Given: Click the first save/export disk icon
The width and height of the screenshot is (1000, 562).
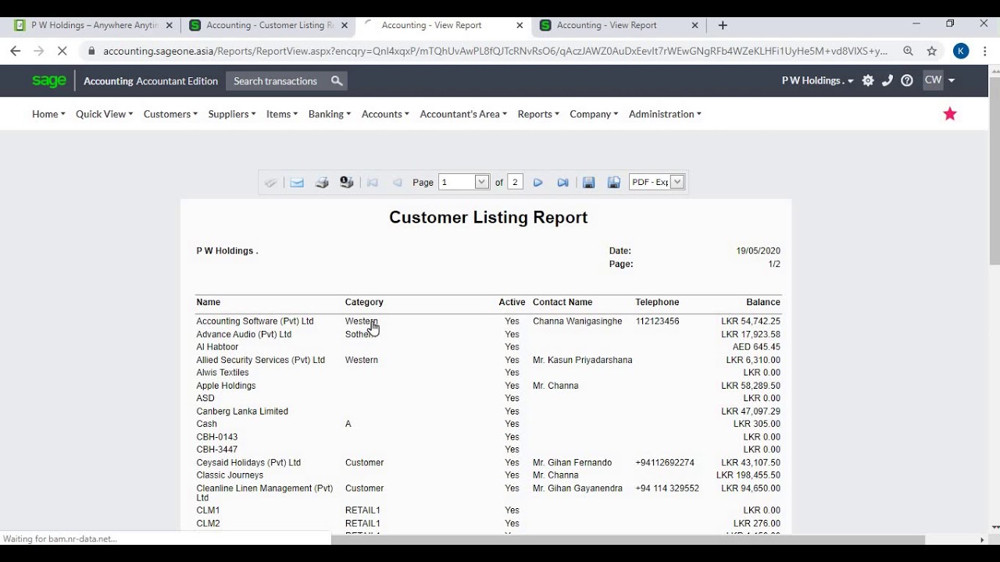Looking at the screenshot, I should (589, 183).
